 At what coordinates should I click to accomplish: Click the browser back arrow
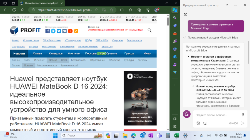[x=6, y=10]
